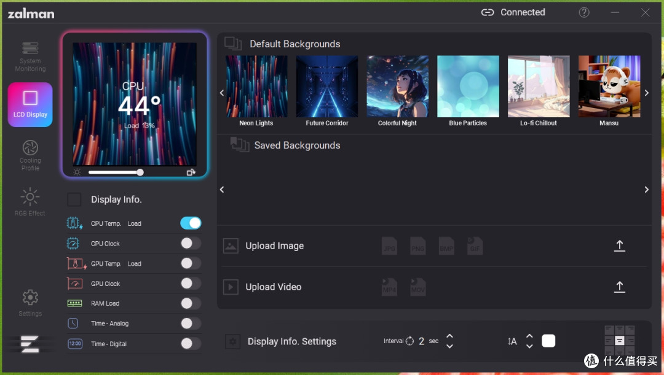The height and width of the screenshot is (375, 664).
Task: Click the Upload Image label
Action: click(x=274, y=245)
